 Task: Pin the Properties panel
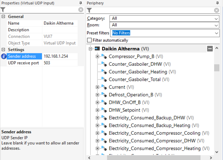[x=81, y=3]
